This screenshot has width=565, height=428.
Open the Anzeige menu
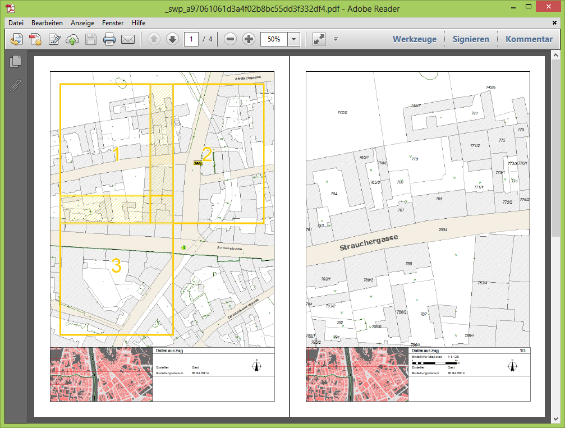[82, 23]
